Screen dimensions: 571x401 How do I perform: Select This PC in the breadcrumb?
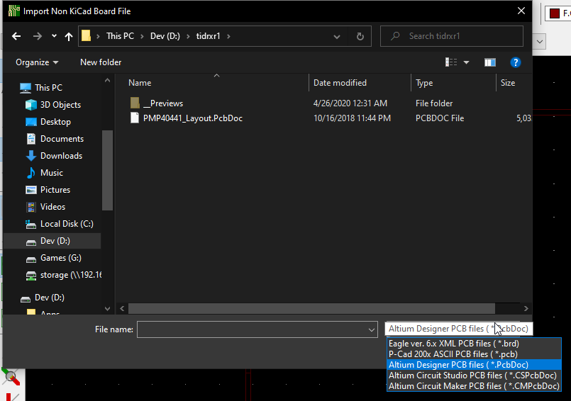tap(120, 36)
